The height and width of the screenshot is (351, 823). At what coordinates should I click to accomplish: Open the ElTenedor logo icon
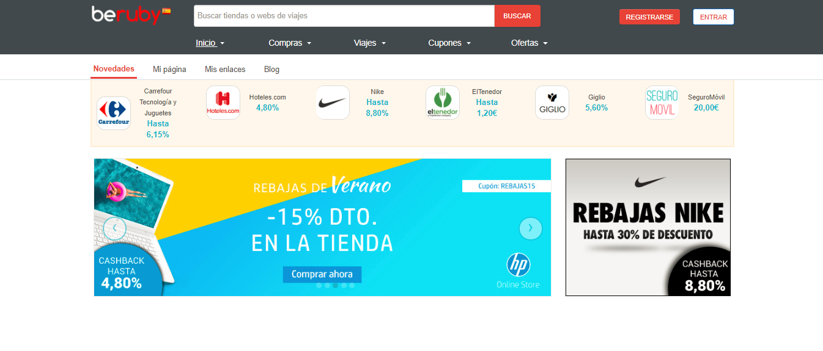(x=442, y=103)
